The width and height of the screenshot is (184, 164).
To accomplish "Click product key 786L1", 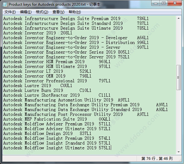I will coord(143,18).
